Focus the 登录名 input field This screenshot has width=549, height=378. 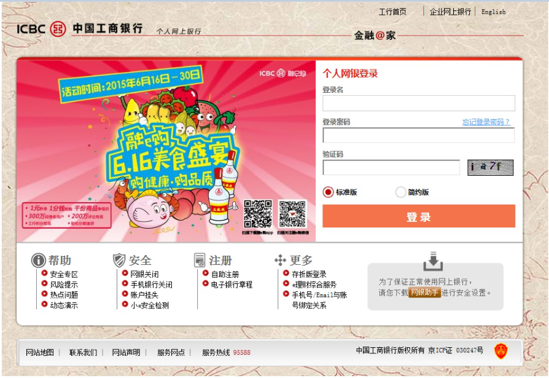coord(419,103)
